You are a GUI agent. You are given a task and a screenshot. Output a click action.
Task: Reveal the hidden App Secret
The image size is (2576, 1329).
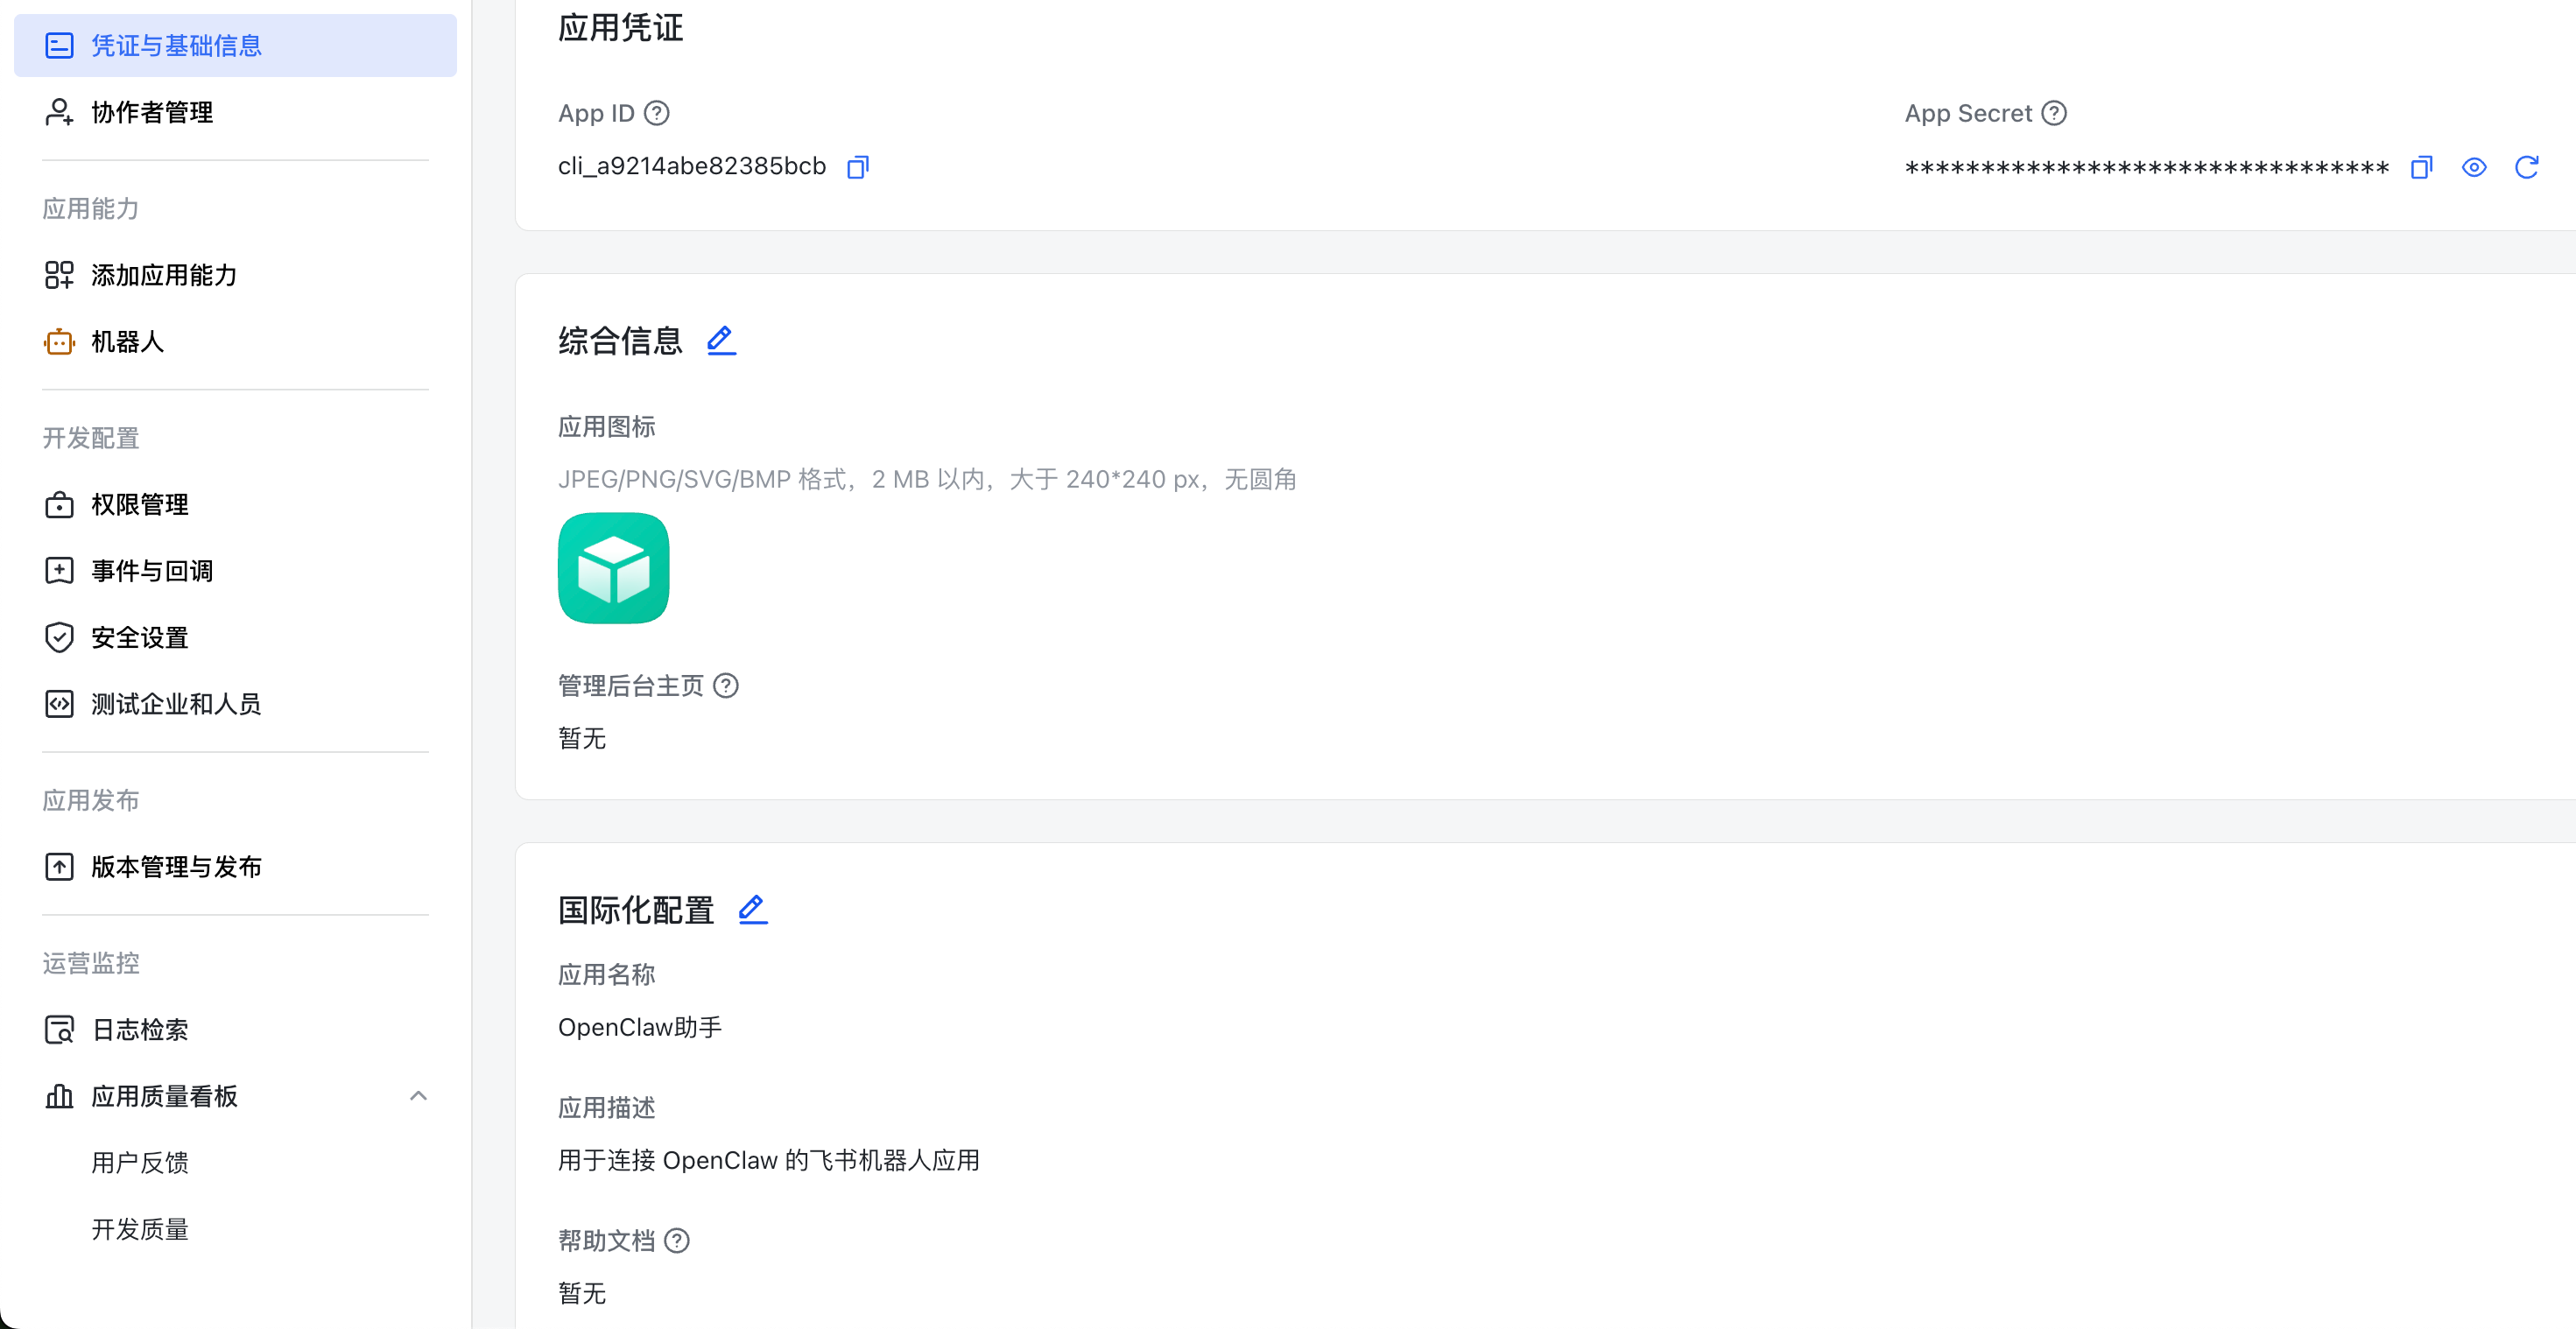pyautogui.click(x=2474, y=167)
